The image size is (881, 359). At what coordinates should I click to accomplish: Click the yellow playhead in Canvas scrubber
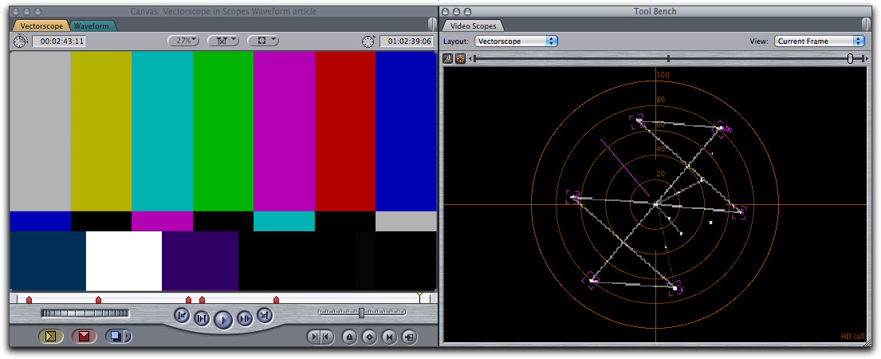419,295
